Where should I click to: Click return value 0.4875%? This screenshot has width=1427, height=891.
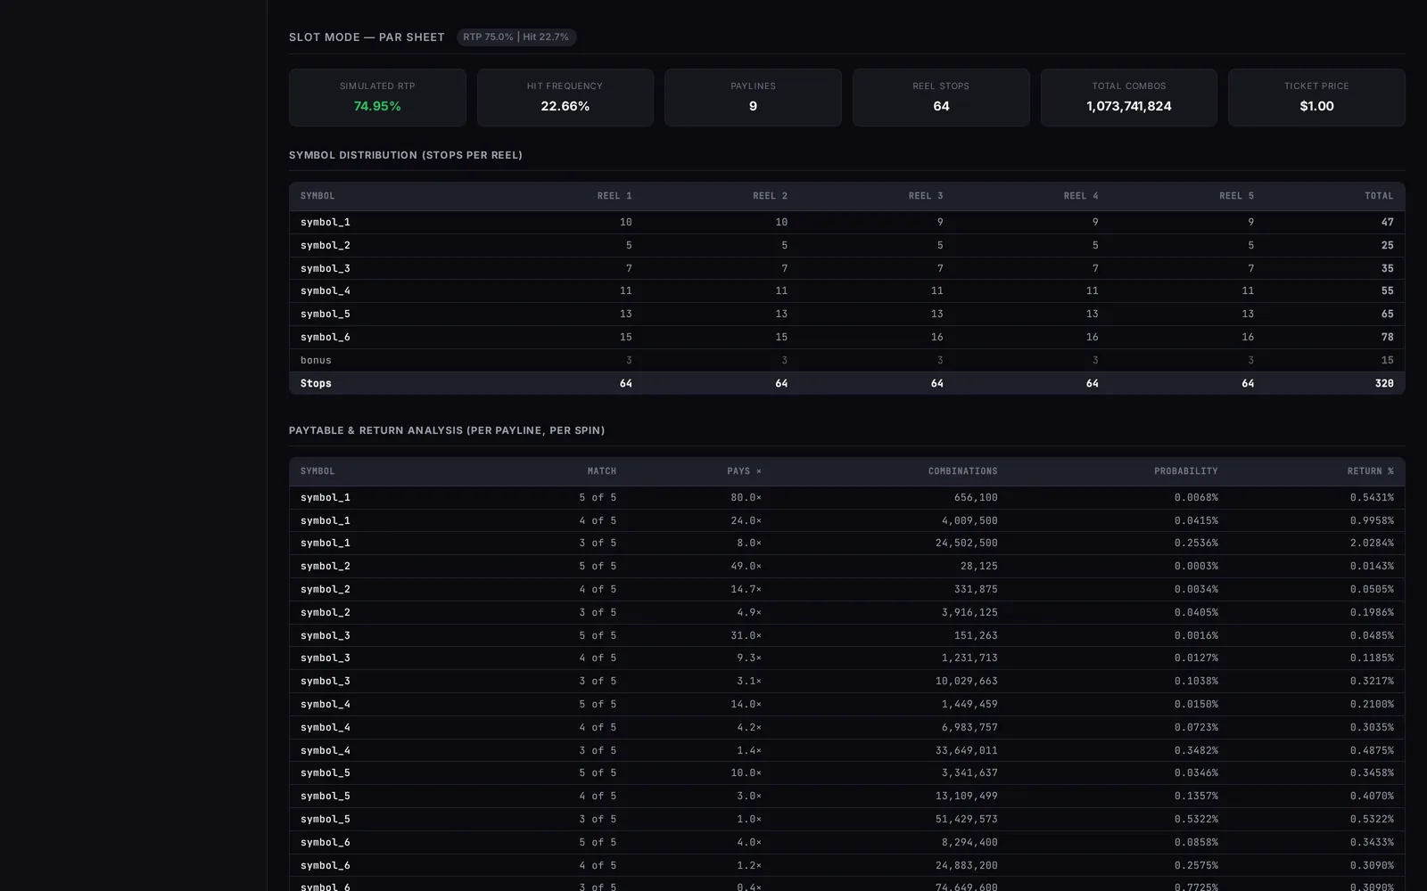(x=1372, y=750)
